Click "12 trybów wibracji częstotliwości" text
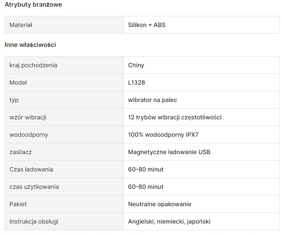This screenshot has width=282, height=235. pyautogui.click(x=175, y=117)
